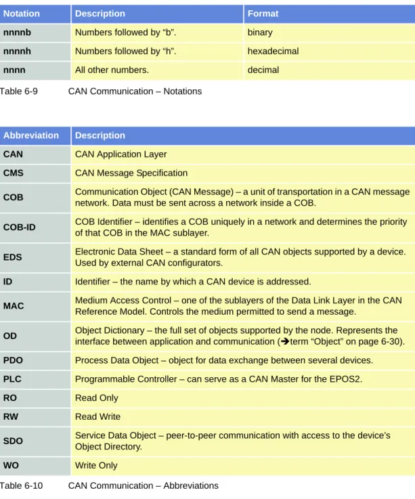This screenshot has width=415, height=499.
Task: Click the 'Abbreviation' column header
Action: click(35, 136)
